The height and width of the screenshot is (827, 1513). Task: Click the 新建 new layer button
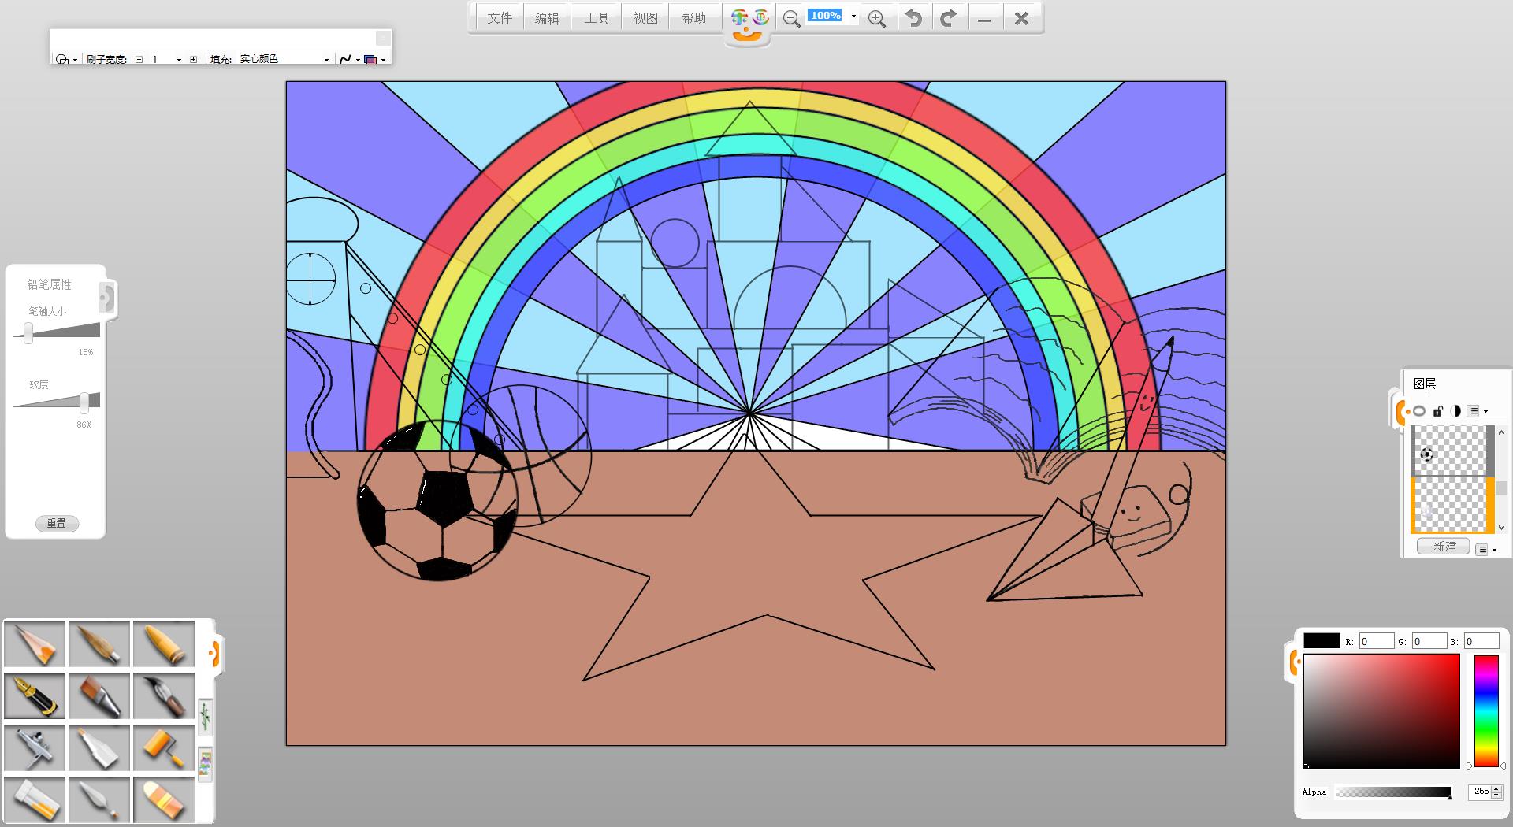(1444, 547)
